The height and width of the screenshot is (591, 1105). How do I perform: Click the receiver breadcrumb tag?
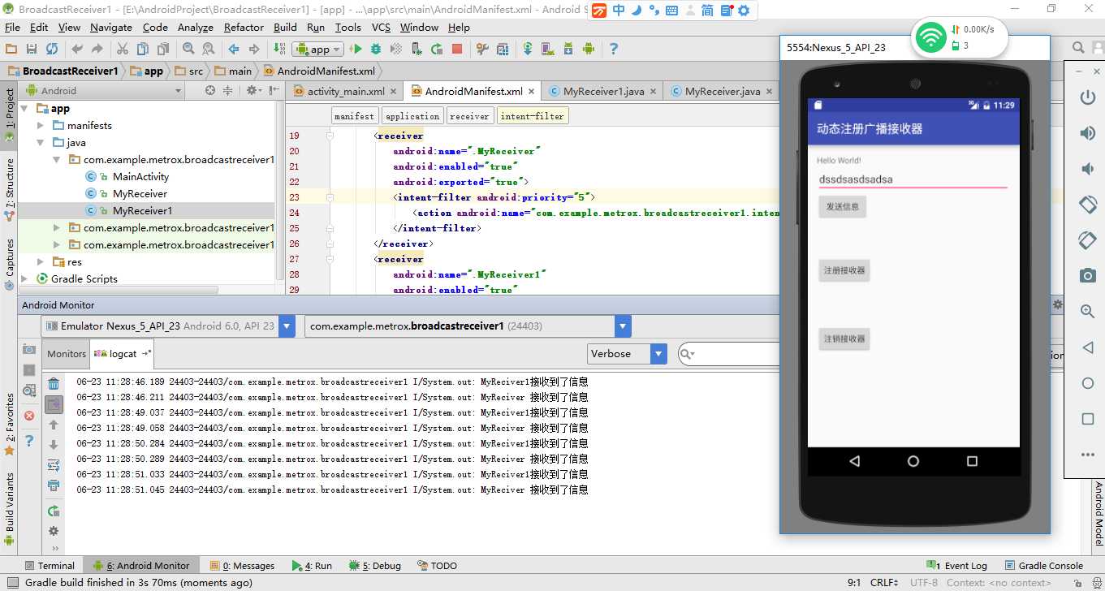(x=469, y=116)
